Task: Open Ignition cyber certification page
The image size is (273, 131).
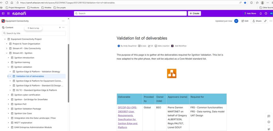Action: (x=27, y=95)
